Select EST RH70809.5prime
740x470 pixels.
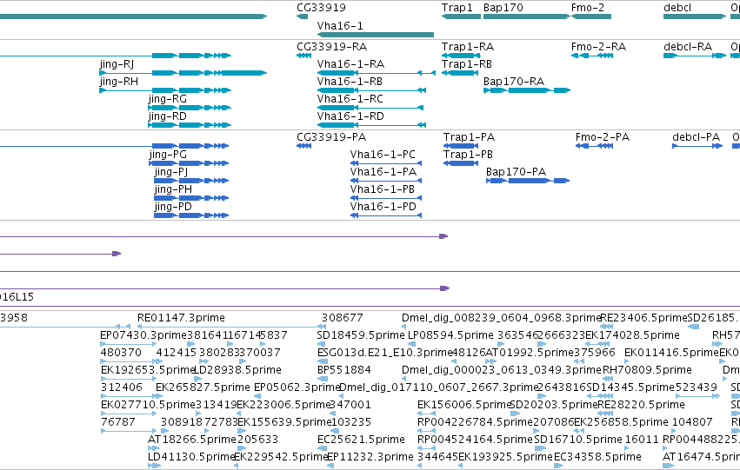[x=647, y=370]
